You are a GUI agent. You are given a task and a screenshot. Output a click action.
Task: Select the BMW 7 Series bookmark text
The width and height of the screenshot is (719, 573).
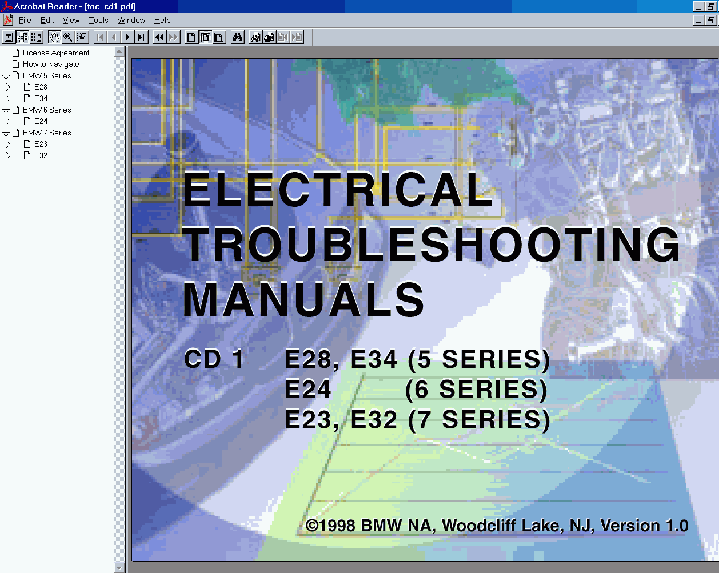click(x=47, y=133)
